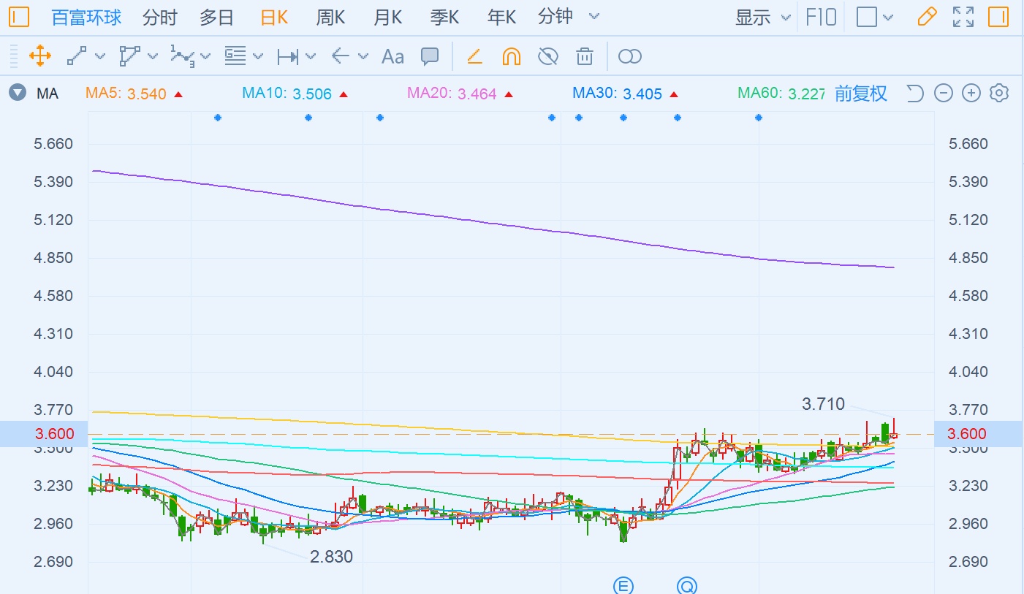Collapse the MA indicator triangle
Screen dimensions: 1024x594
point(16,93)
